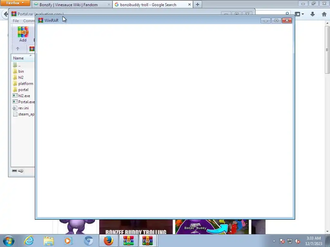Open the clock showing 3:33 AM

coord(314,241)
